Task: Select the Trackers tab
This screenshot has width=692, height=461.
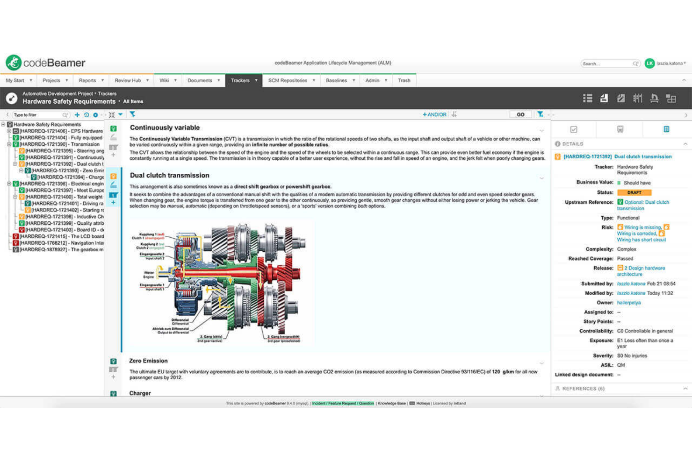Action: tap(244, 80)
